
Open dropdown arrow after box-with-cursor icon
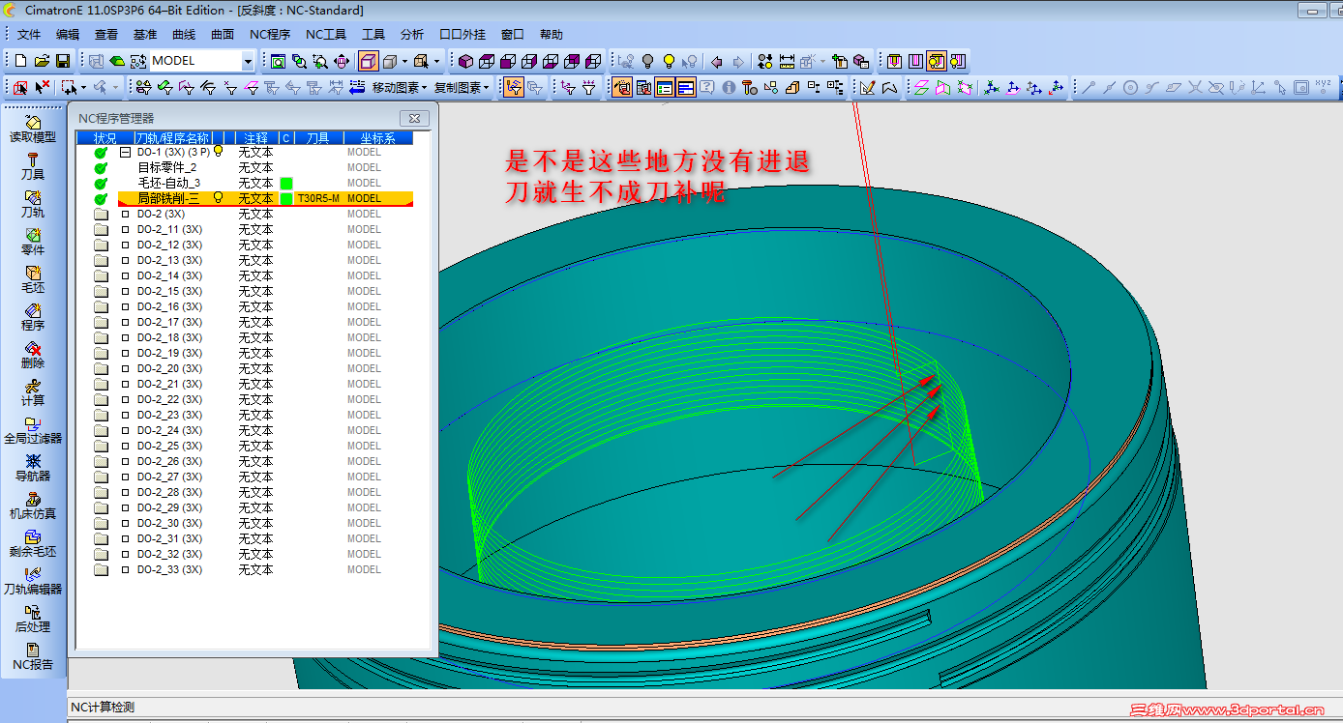click(436, 61)
